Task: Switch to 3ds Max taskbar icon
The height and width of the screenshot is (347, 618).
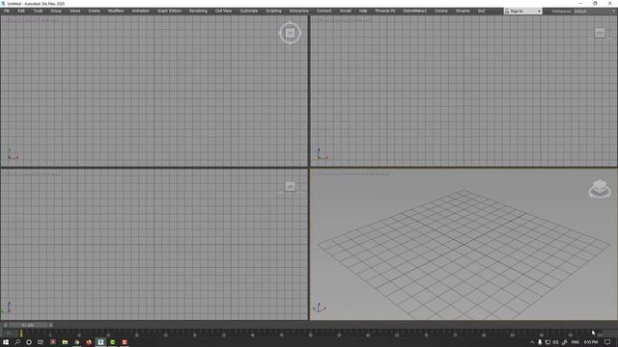Action: [x=100, y=342]
